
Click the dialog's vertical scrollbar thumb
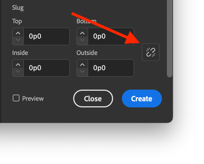click(x=170, y=38)
